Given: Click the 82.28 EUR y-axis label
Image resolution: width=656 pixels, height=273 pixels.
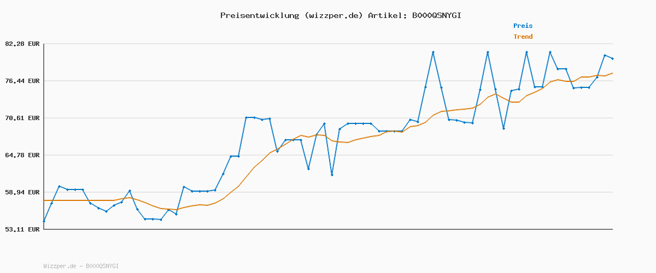Looking at the screenshot, I should click(x=22, y=44).
